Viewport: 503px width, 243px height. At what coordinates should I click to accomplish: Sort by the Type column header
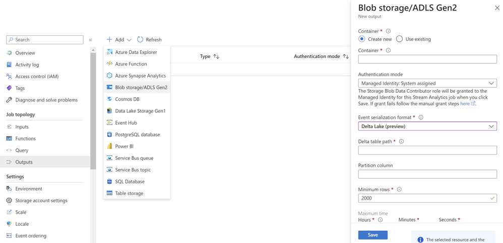coord(210,56)
